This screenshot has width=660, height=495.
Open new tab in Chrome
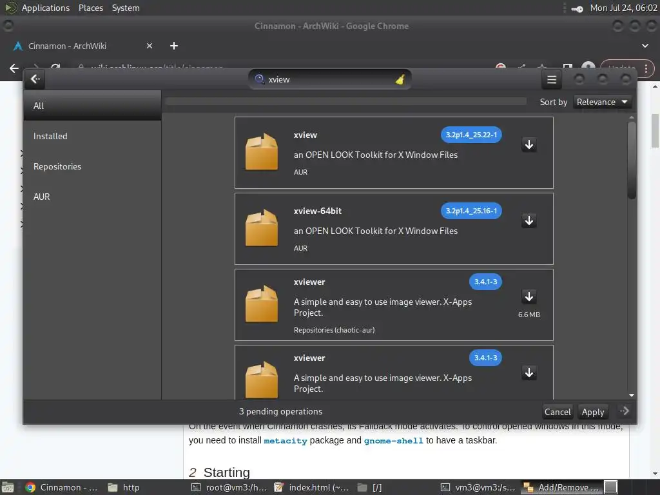[174, 46]
